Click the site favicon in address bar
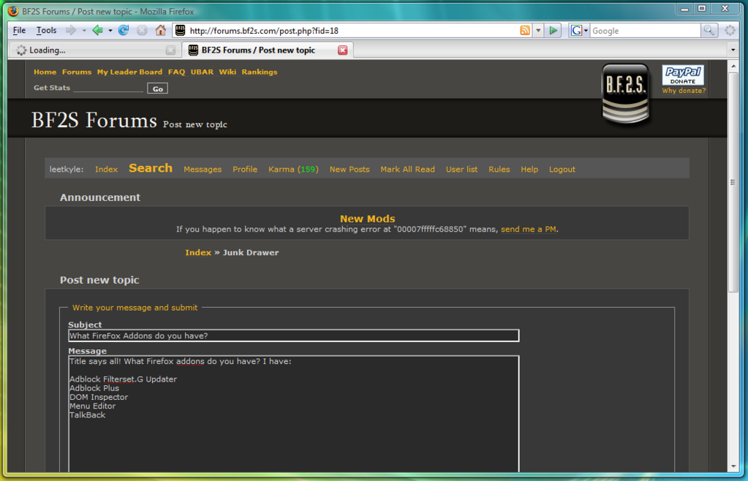The image size is (748, 481). (x=180, y=31)
